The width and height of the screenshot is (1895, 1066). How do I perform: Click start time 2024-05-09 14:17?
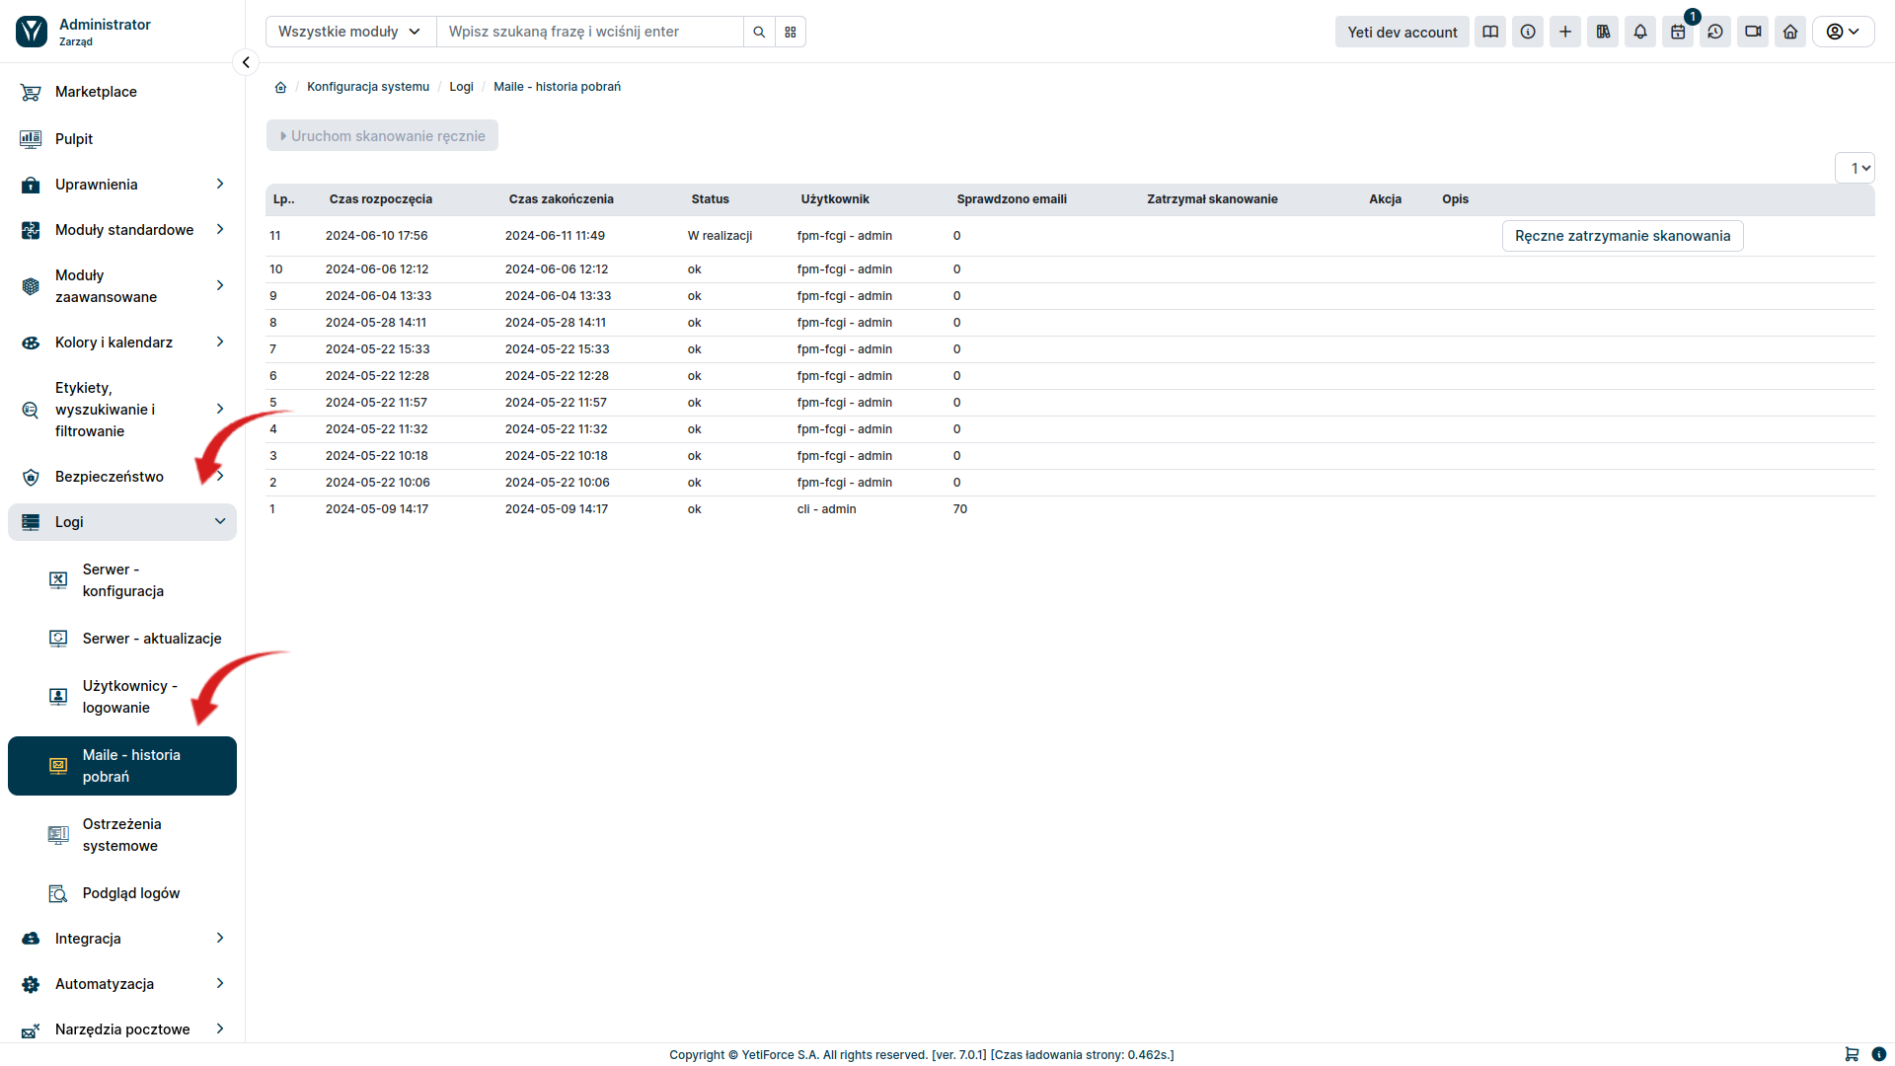click(377, 509)
